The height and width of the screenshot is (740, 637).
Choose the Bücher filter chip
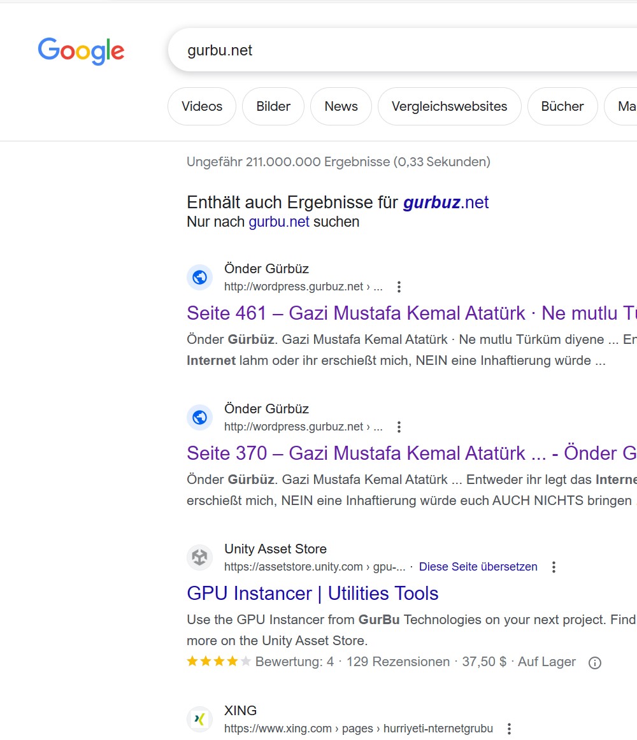coord(562,106)
